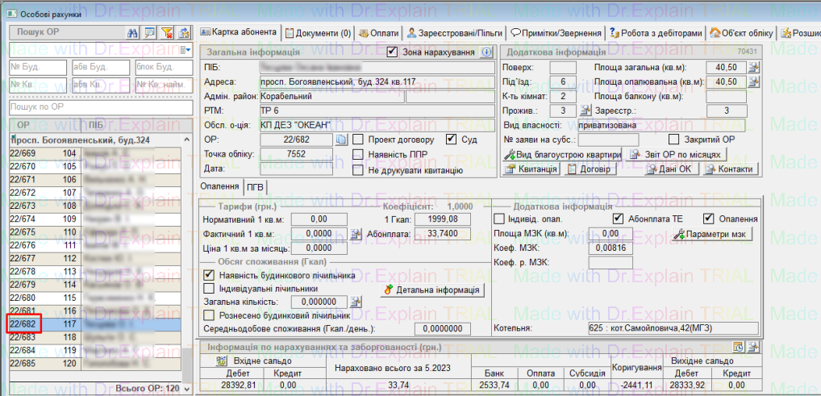The image size is (821, 396).
Task: Open the ПГВ tab
Action: point(255,187)
